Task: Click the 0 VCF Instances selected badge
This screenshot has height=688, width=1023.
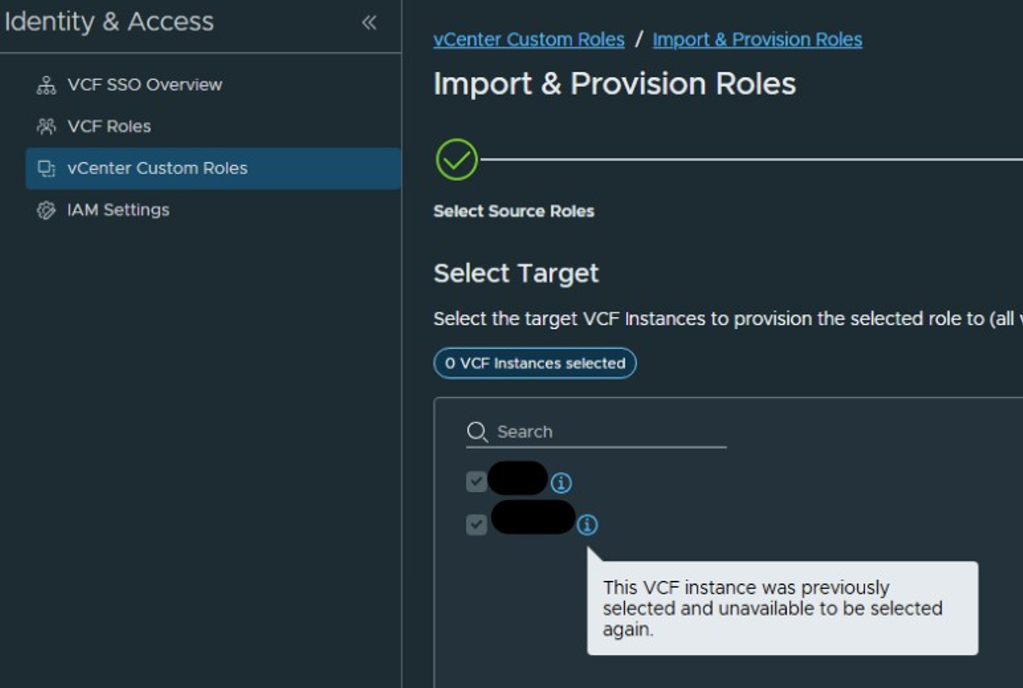Action: pyautogui.click(x=535, y=363)
